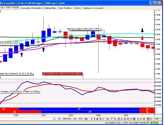This screenshot has width=164, height=125.
Task: Open the M5 timeframe dropdown
Action: coord(76,119)
